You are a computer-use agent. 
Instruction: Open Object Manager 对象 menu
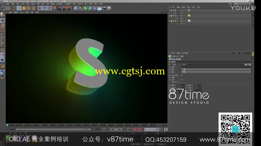pyautogui.click(x=188, y=7)
